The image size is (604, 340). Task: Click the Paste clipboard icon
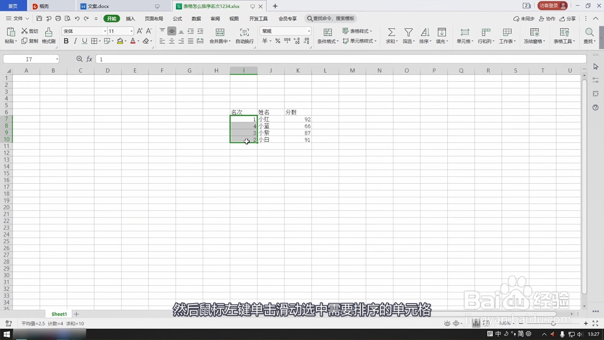point(11,32)
